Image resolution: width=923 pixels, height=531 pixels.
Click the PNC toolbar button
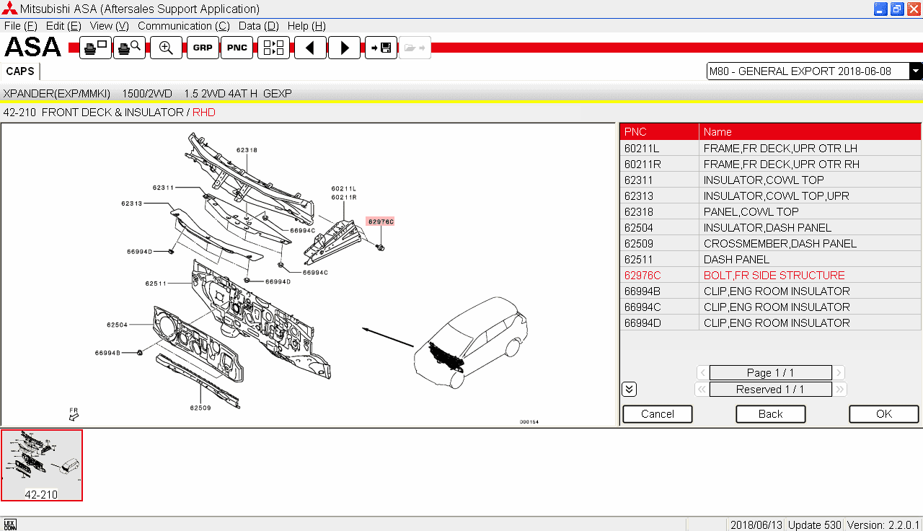237,48
